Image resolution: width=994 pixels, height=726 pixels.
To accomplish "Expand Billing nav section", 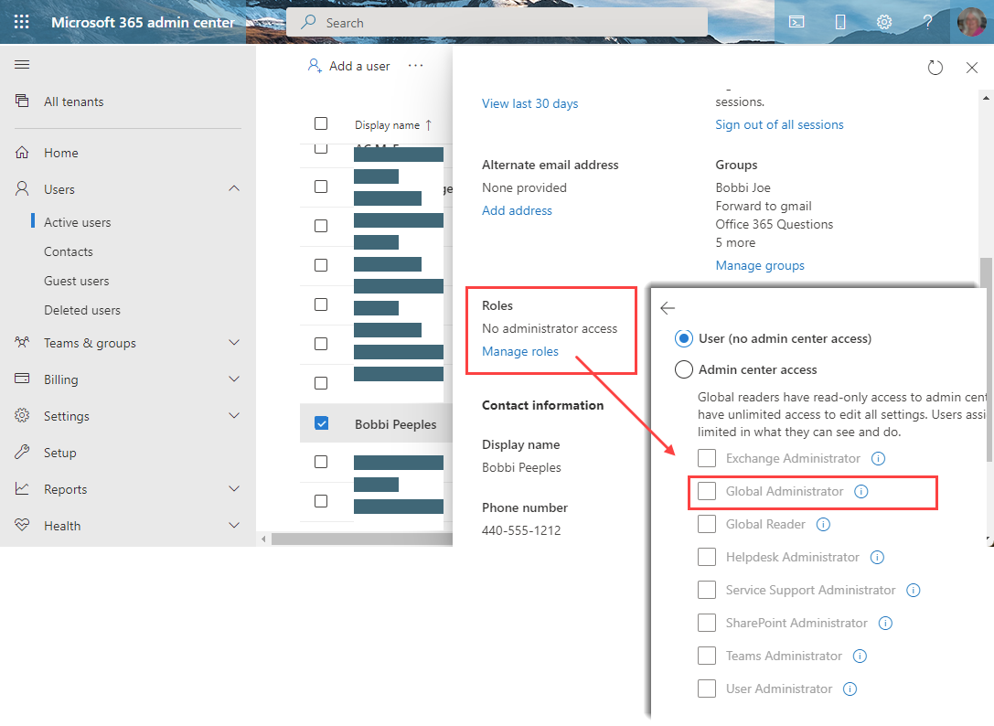I will [234, 379].
